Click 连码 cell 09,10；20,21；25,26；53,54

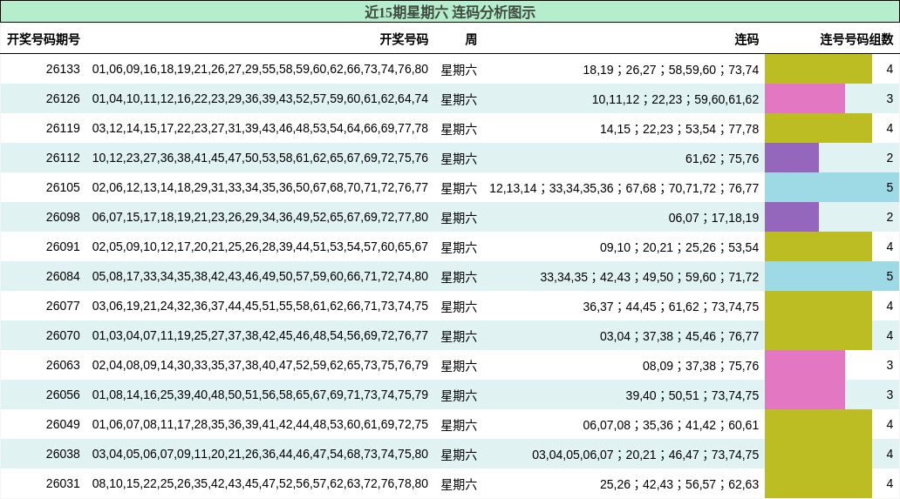pyautogui.click(x=679, y=247)
